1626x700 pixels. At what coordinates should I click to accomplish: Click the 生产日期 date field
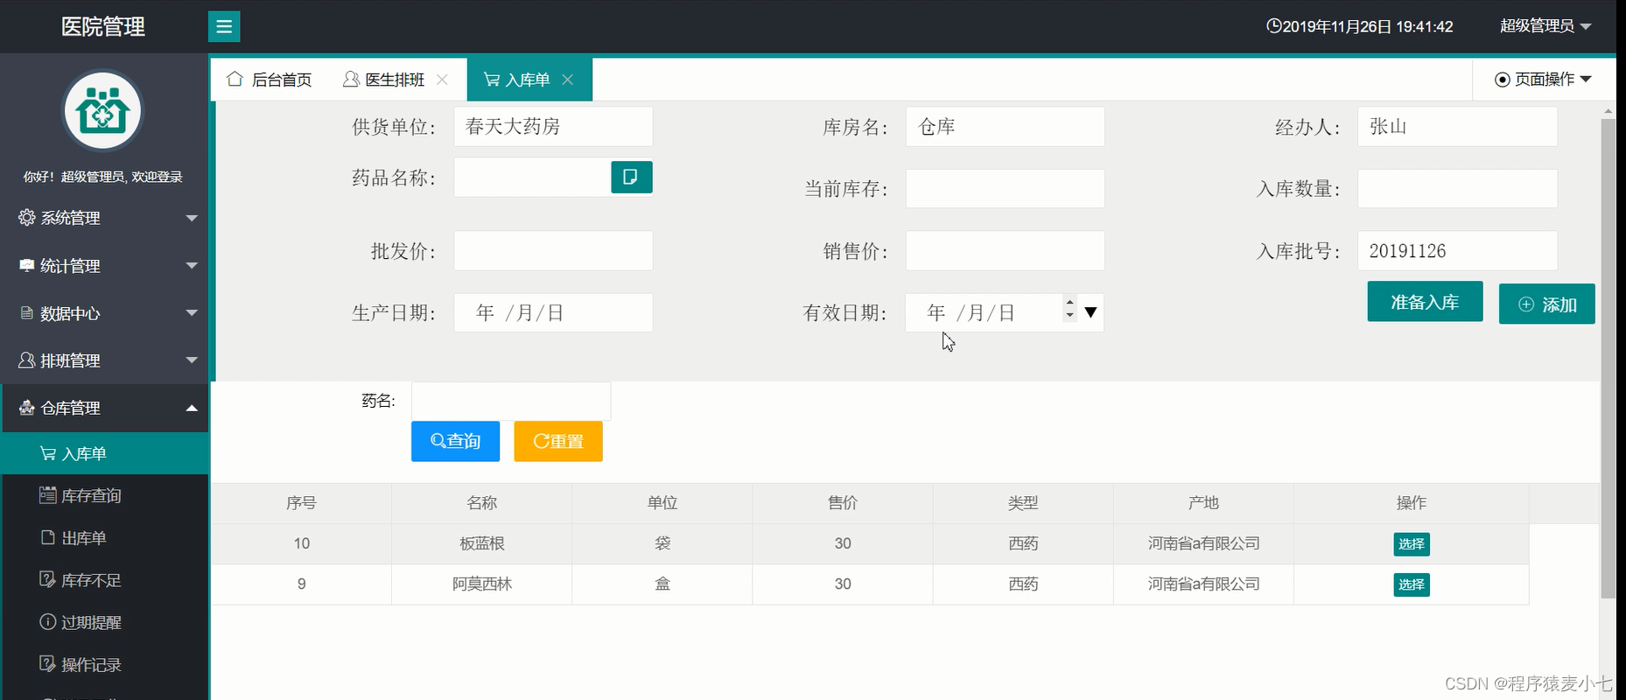point(553,312)
